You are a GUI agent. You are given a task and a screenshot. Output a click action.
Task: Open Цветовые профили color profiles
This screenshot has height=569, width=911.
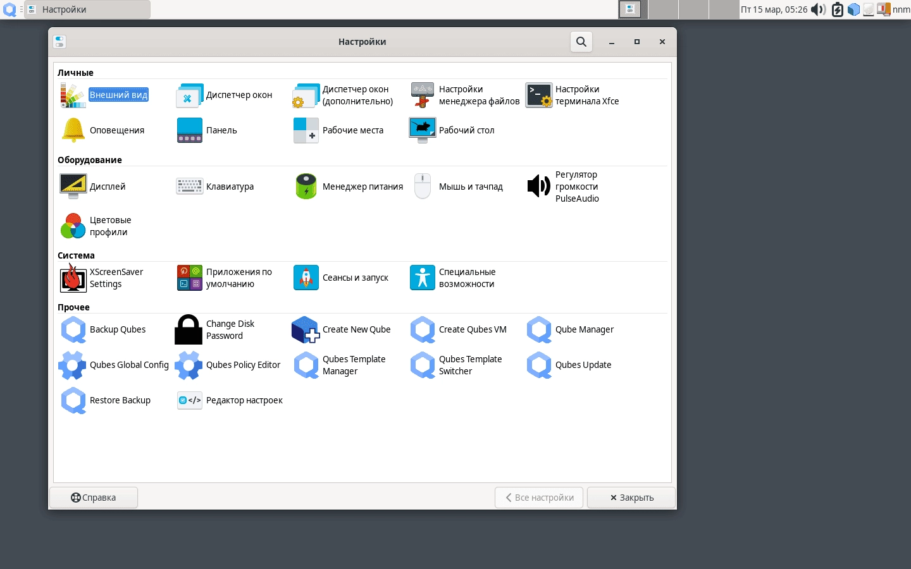pos(96,226)
